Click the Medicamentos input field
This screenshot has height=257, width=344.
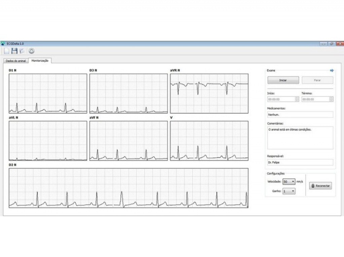point(300,114)
